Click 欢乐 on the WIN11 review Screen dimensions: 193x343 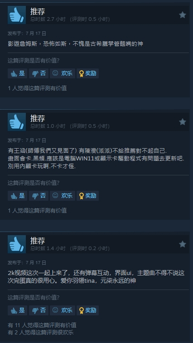click(x=63, y=196)
